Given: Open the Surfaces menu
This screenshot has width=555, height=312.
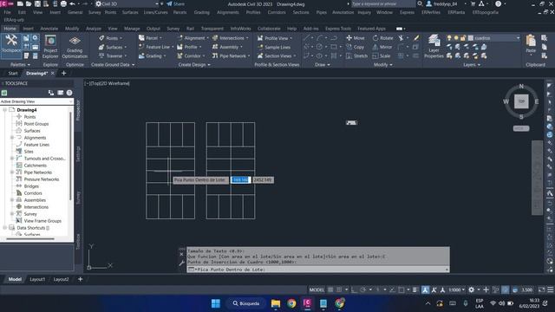Looking at the screenshot, I should pyautogui.click(x=130, y=12).
